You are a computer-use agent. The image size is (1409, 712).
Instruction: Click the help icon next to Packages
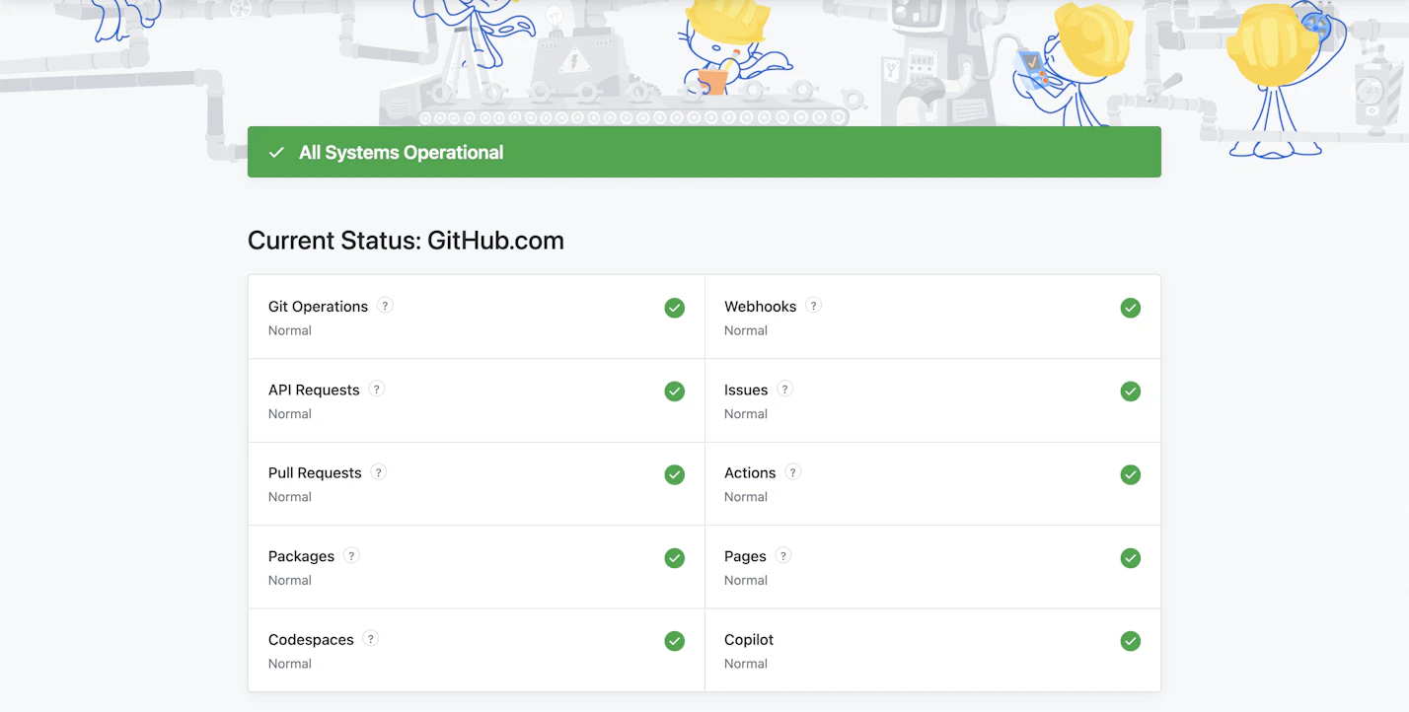click(351, 555)
